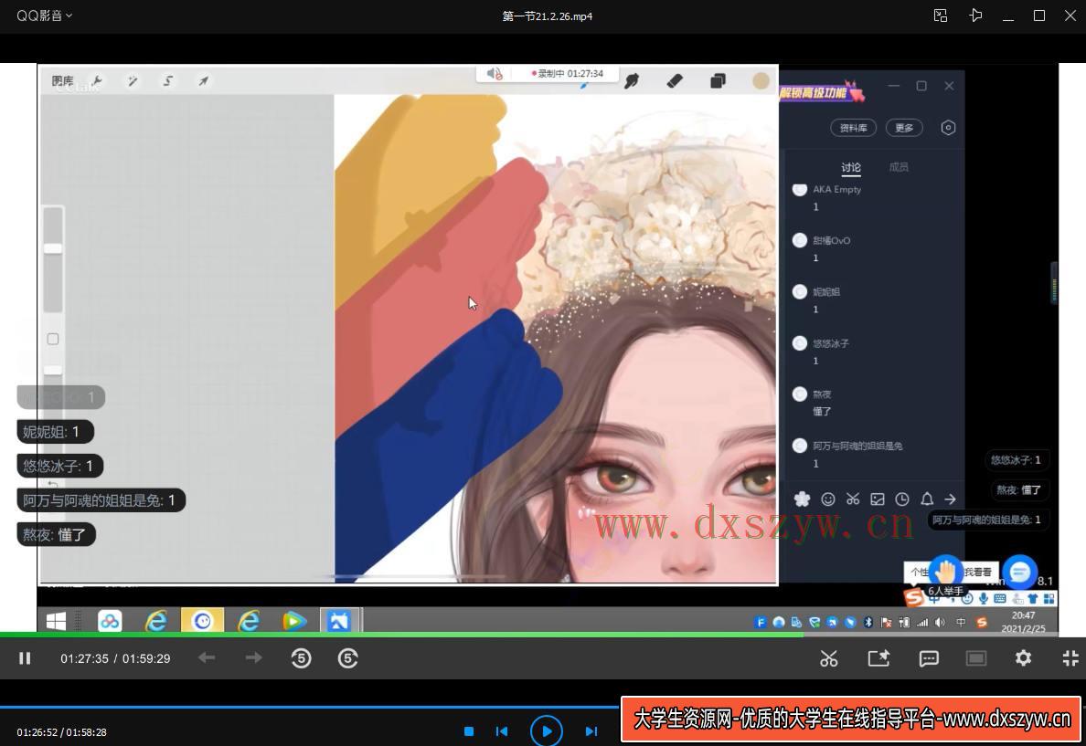The height and width of the screenshot is (746, 1086).
Task: Open the wrench Actions menu in Procreate
Action: point(97,81)
